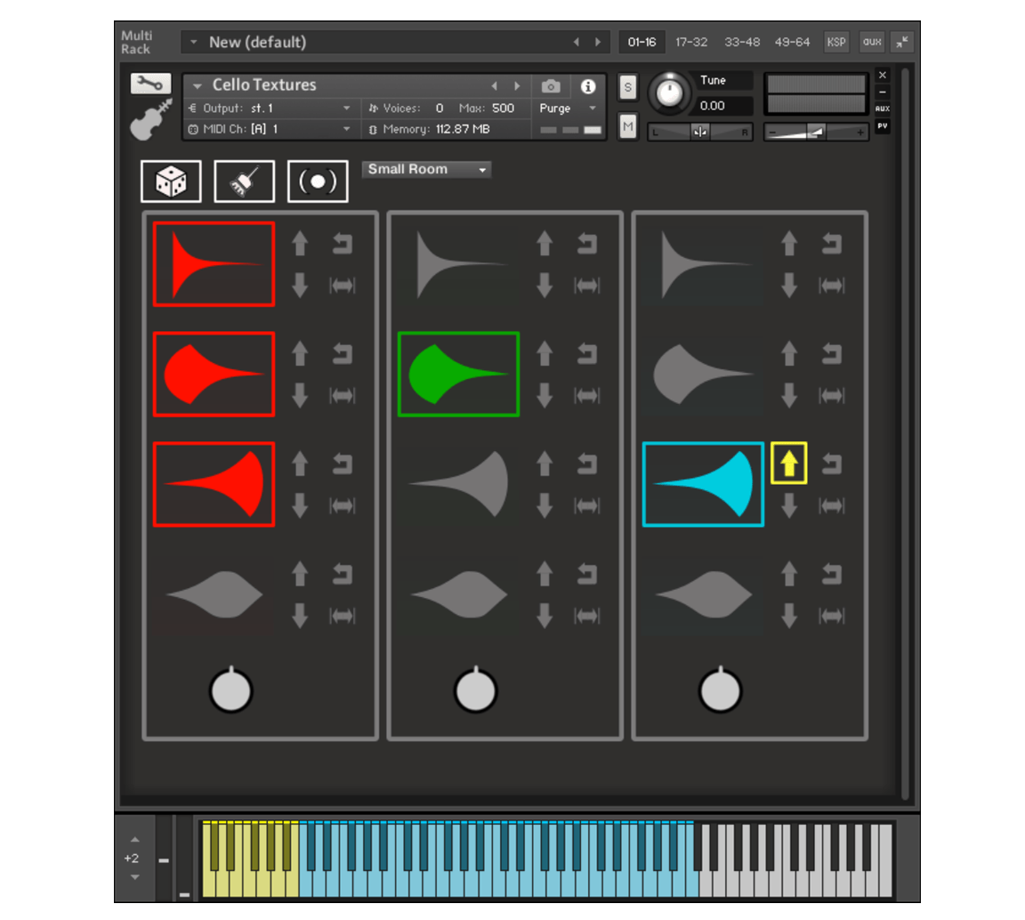
Task: Toggle the Solo S button
Action: click(x=627, y=87)
